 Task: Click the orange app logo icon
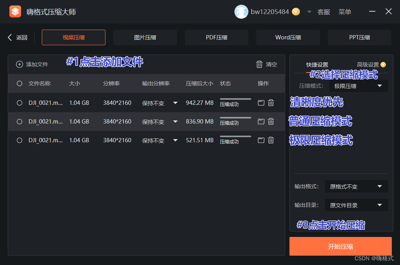[x=15, y=12]
